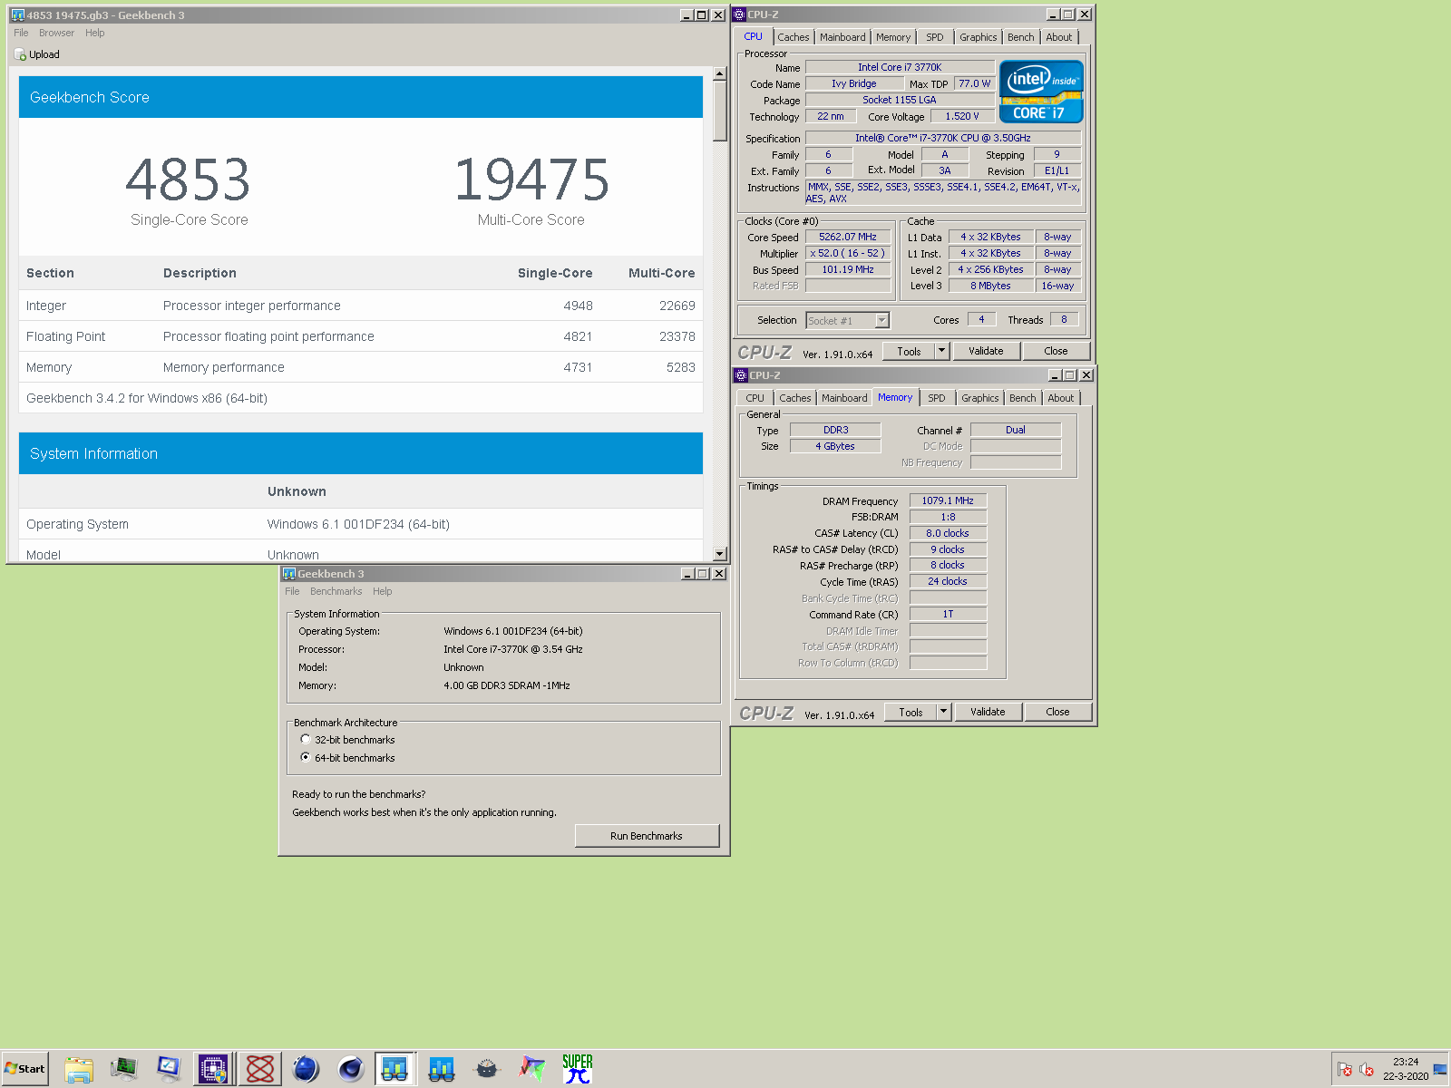
Task: Click Tools button in top CPU-Z window
Action: [909, 351]
